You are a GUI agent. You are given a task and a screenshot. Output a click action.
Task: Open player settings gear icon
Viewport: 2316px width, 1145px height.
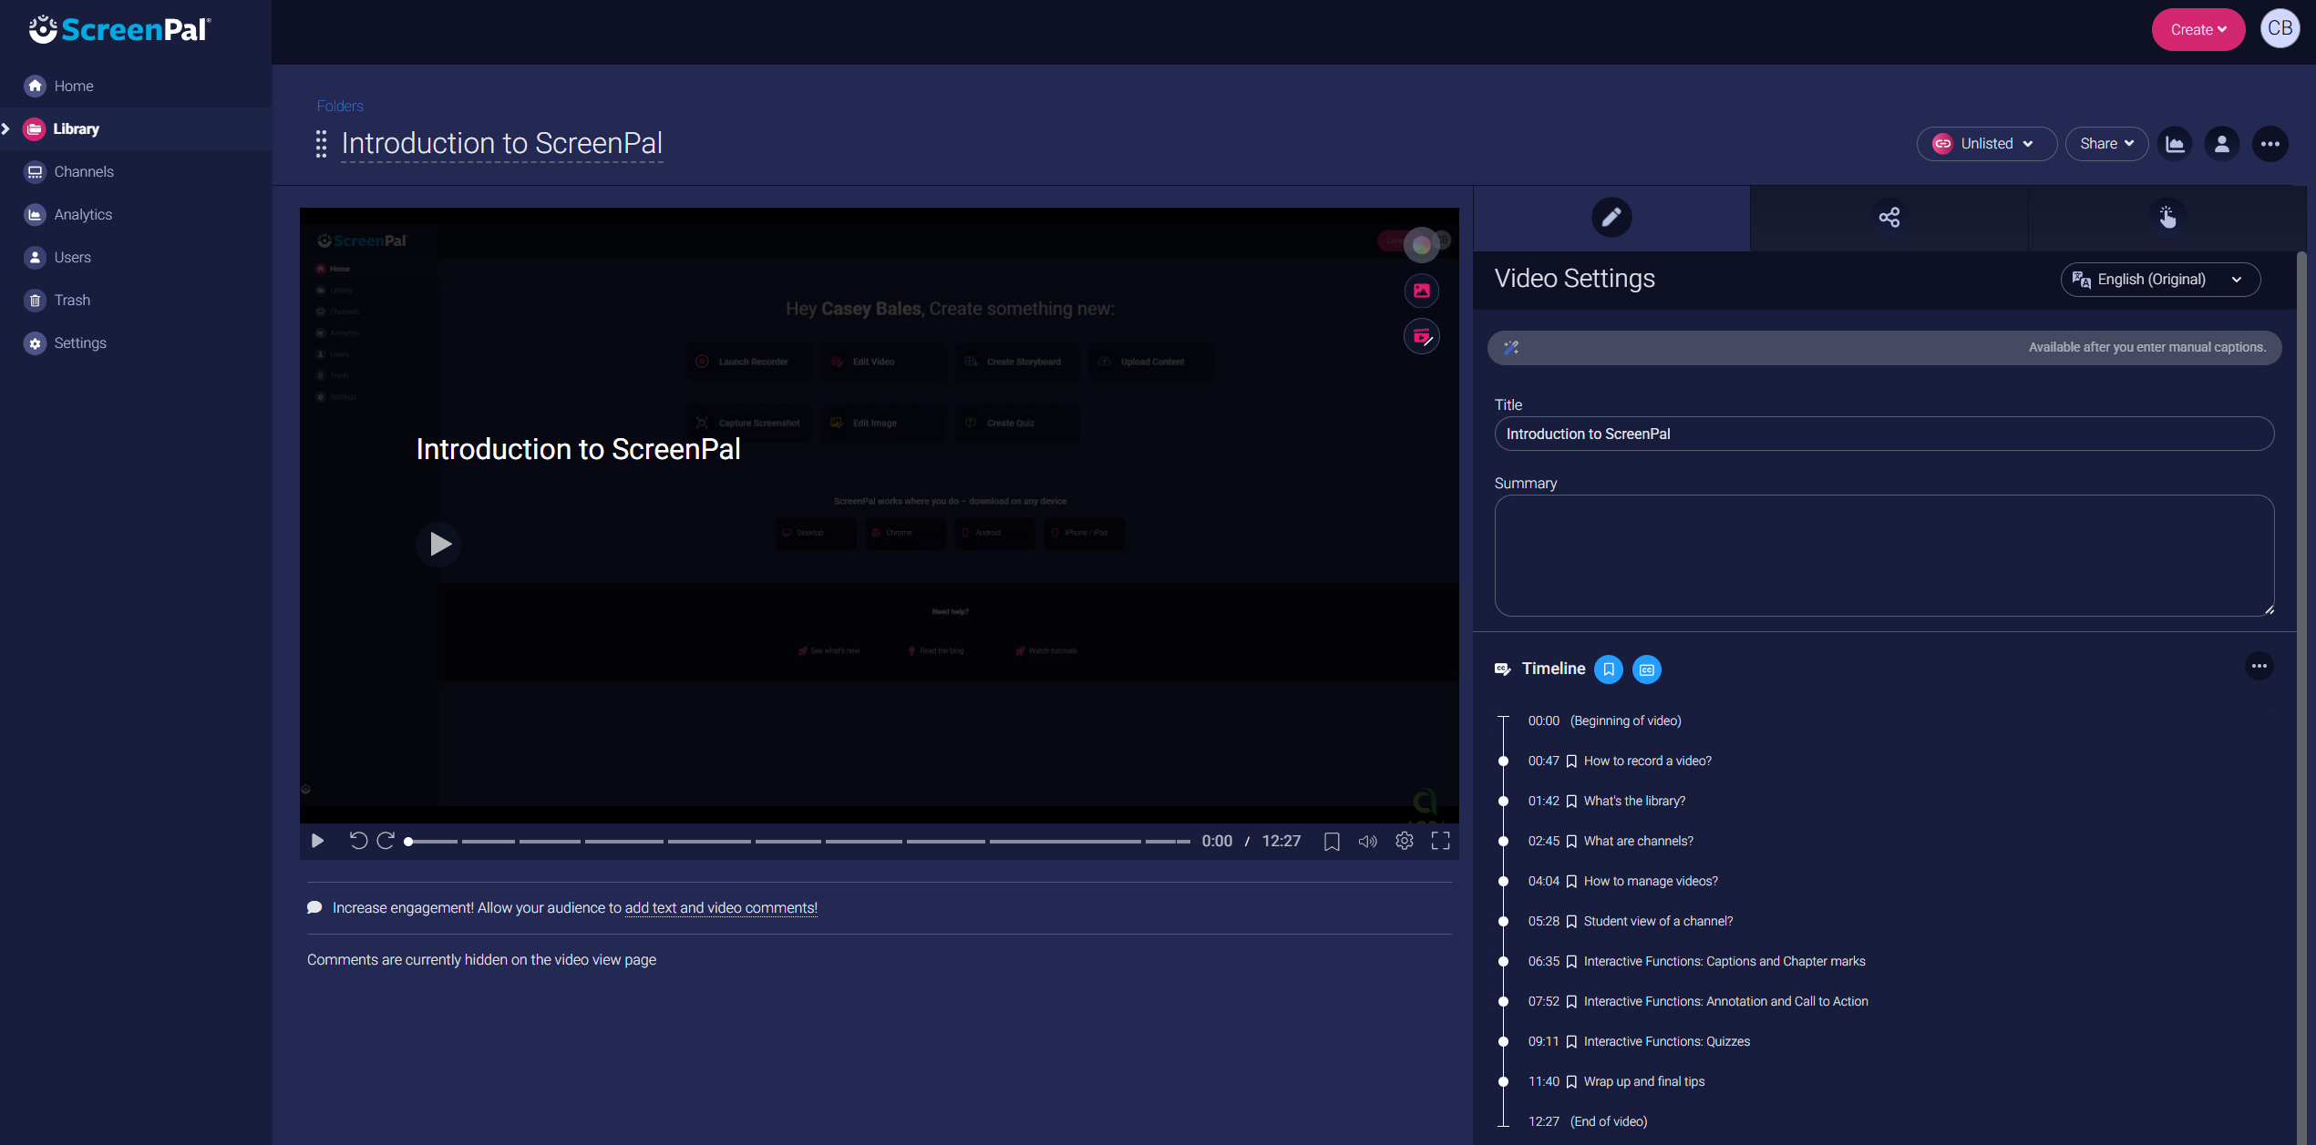(1404, 841)
